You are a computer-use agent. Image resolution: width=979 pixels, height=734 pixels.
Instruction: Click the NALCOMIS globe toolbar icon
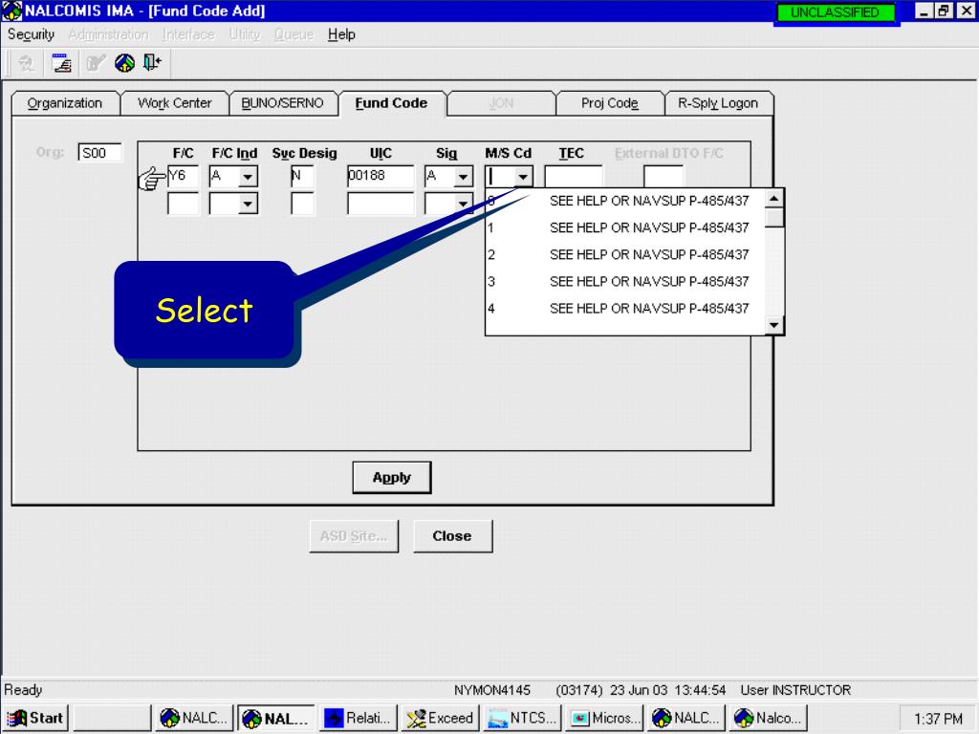point(125,63)
